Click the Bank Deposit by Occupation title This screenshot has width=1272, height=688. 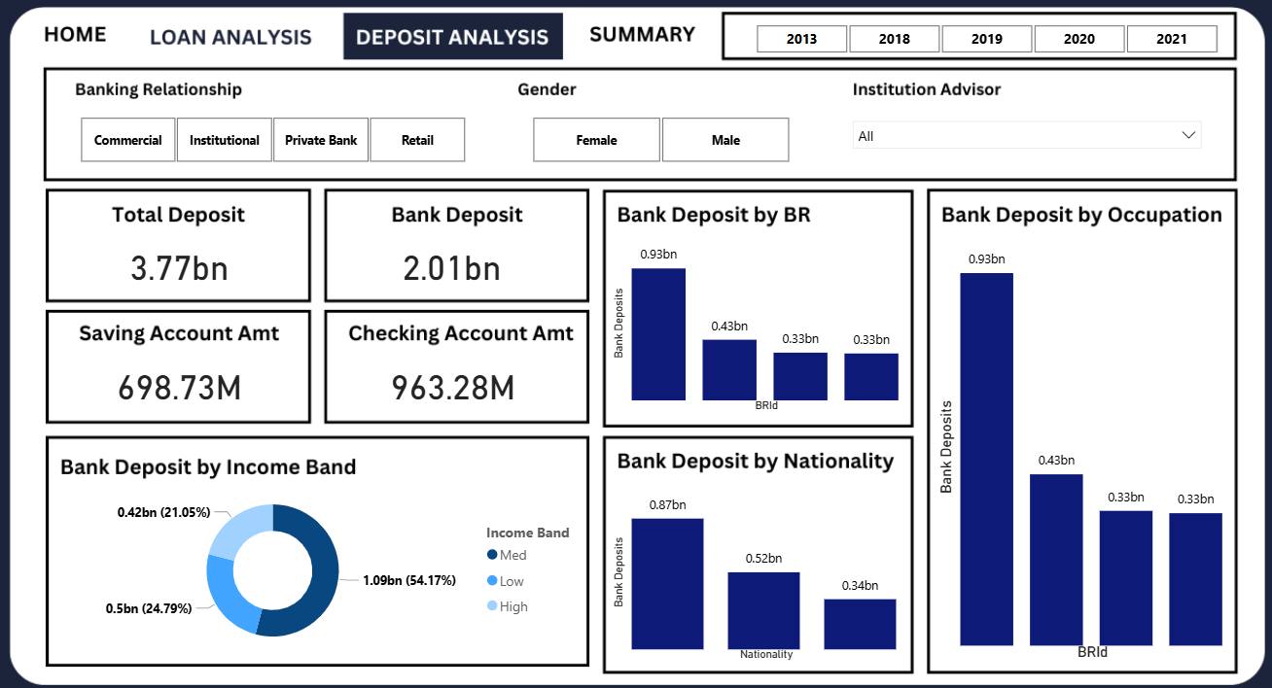(1081, 216)
